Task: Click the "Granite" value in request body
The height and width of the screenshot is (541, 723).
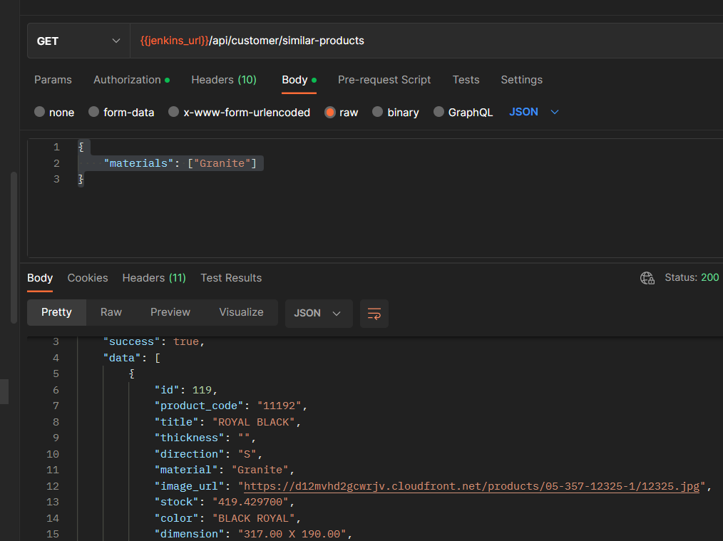Action: (x=222, y=163)
